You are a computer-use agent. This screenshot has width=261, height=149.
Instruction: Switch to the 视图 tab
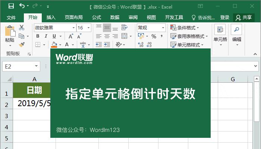pos(151,17)
